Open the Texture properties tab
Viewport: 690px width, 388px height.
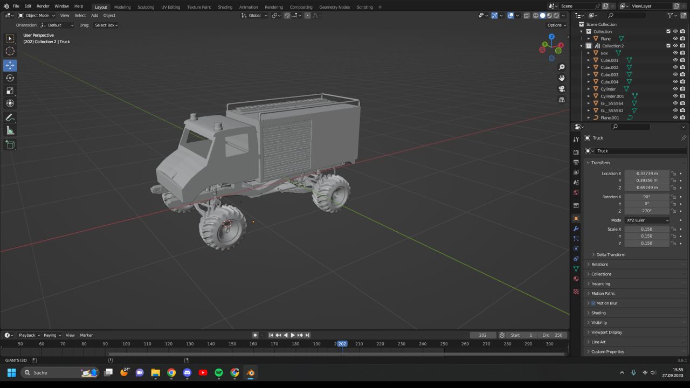pos(576,292)
